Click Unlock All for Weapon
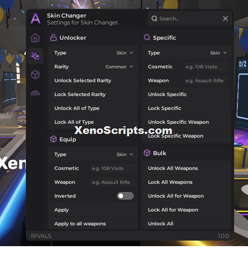Image resolution: width=248 pixels, height=260 pixels. coord(187,196)
